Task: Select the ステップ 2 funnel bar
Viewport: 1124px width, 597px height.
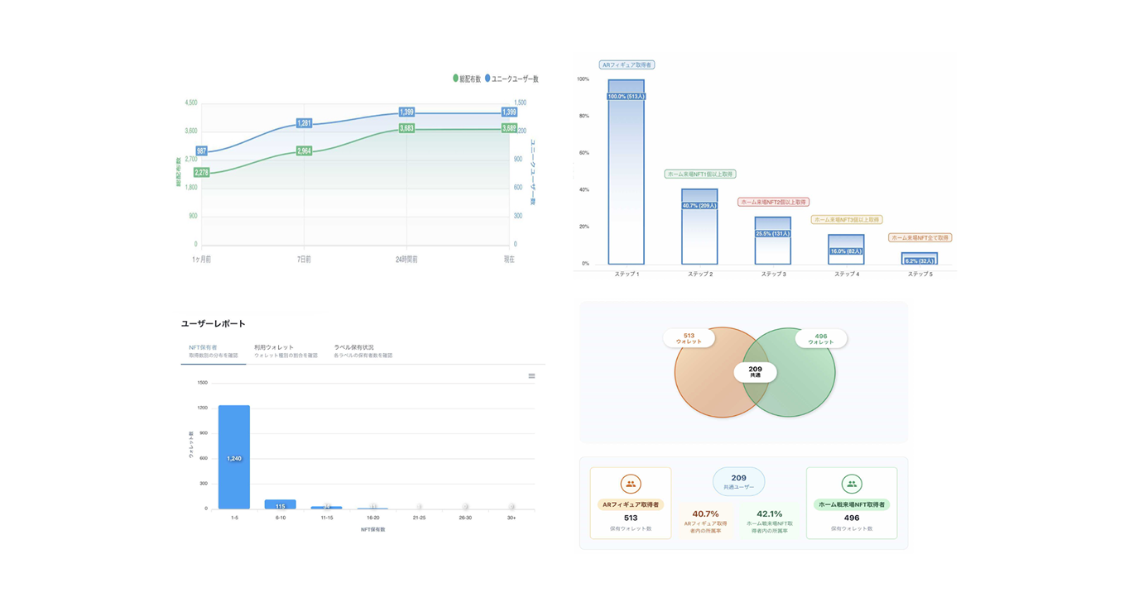Action: pyautogui.click(x=699, y=227)
